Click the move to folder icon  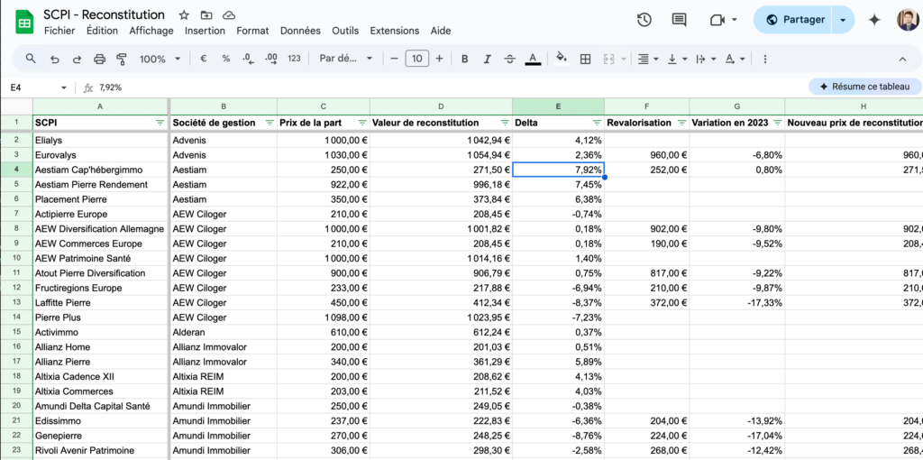pos(206,15)
